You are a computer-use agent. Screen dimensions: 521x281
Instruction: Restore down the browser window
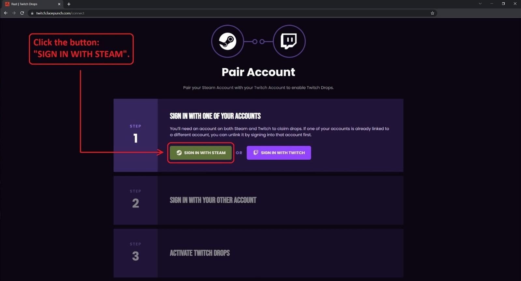pyautogui.click(x=503, y=4)
